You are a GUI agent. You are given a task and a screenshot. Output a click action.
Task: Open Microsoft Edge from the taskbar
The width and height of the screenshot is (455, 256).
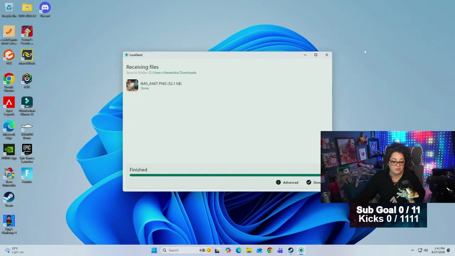click(239, 250)
